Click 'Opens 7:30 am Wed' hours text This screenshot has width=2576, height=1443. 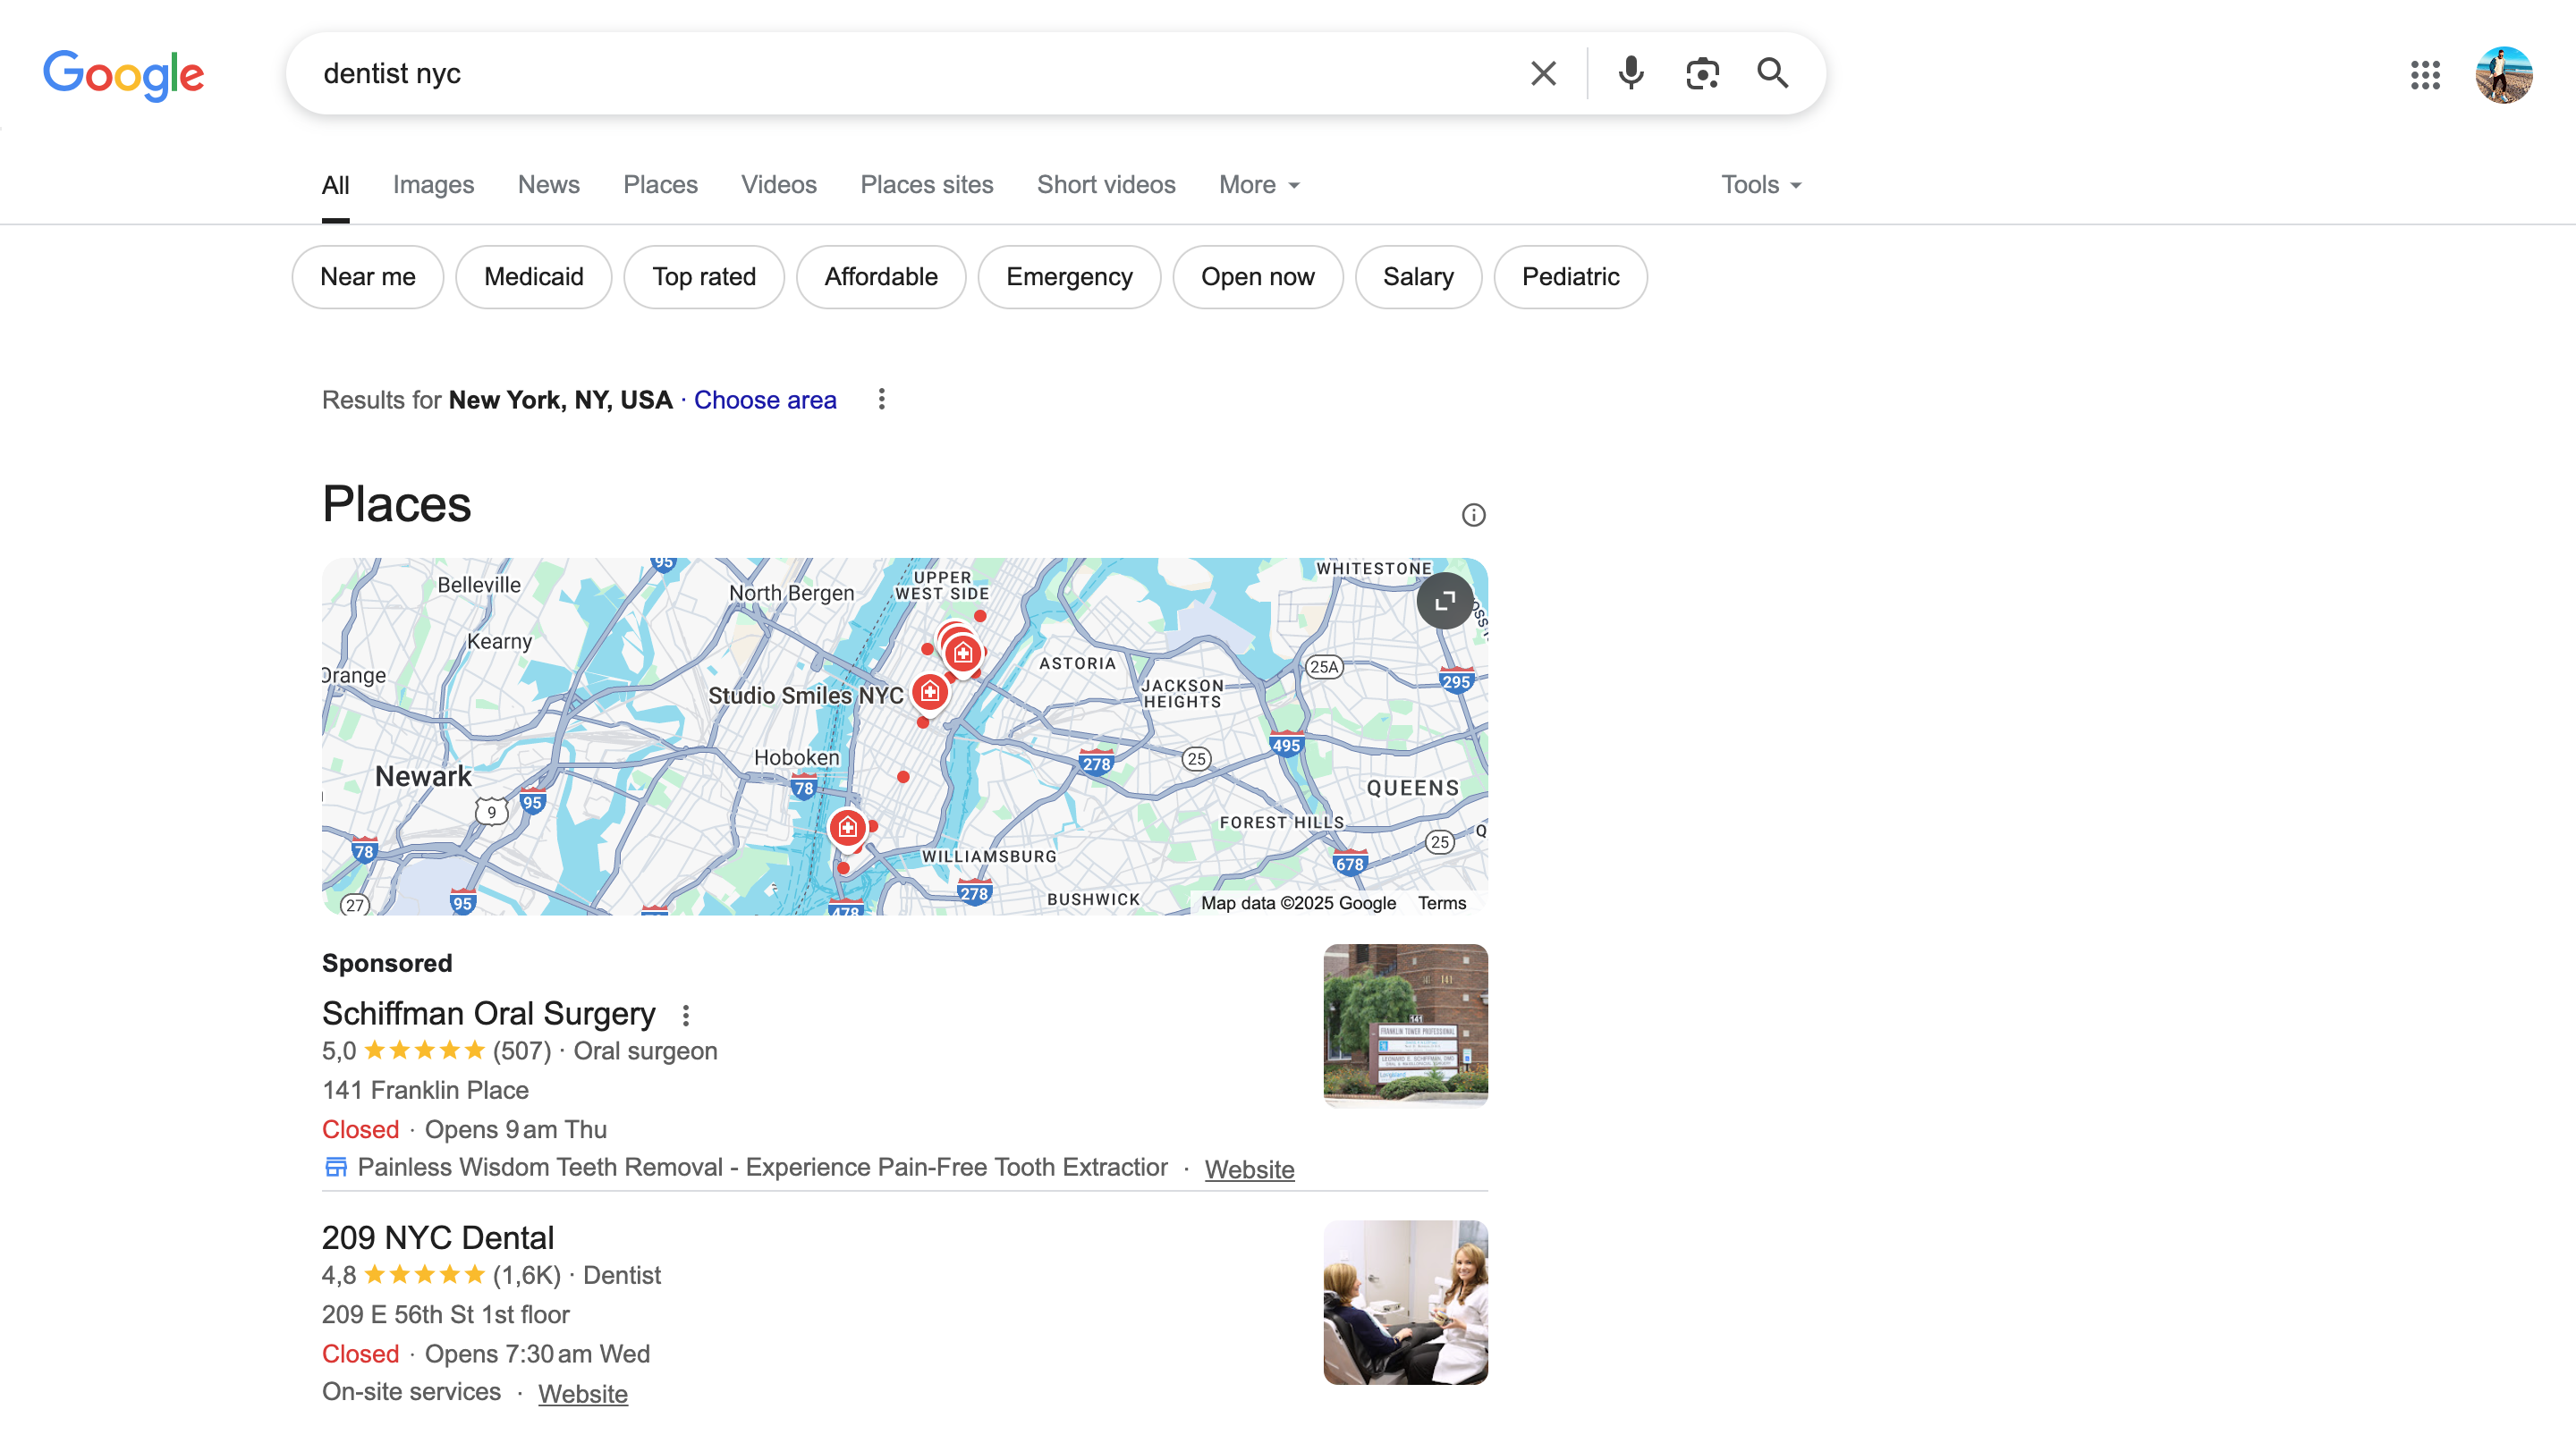click(537, 1354)
